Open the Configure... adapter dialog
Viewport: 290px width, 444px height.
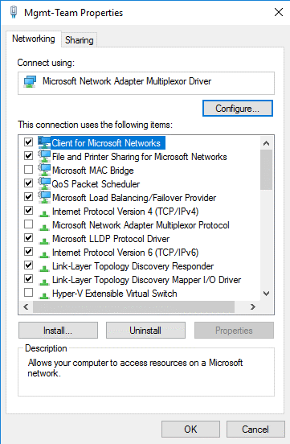238,108
